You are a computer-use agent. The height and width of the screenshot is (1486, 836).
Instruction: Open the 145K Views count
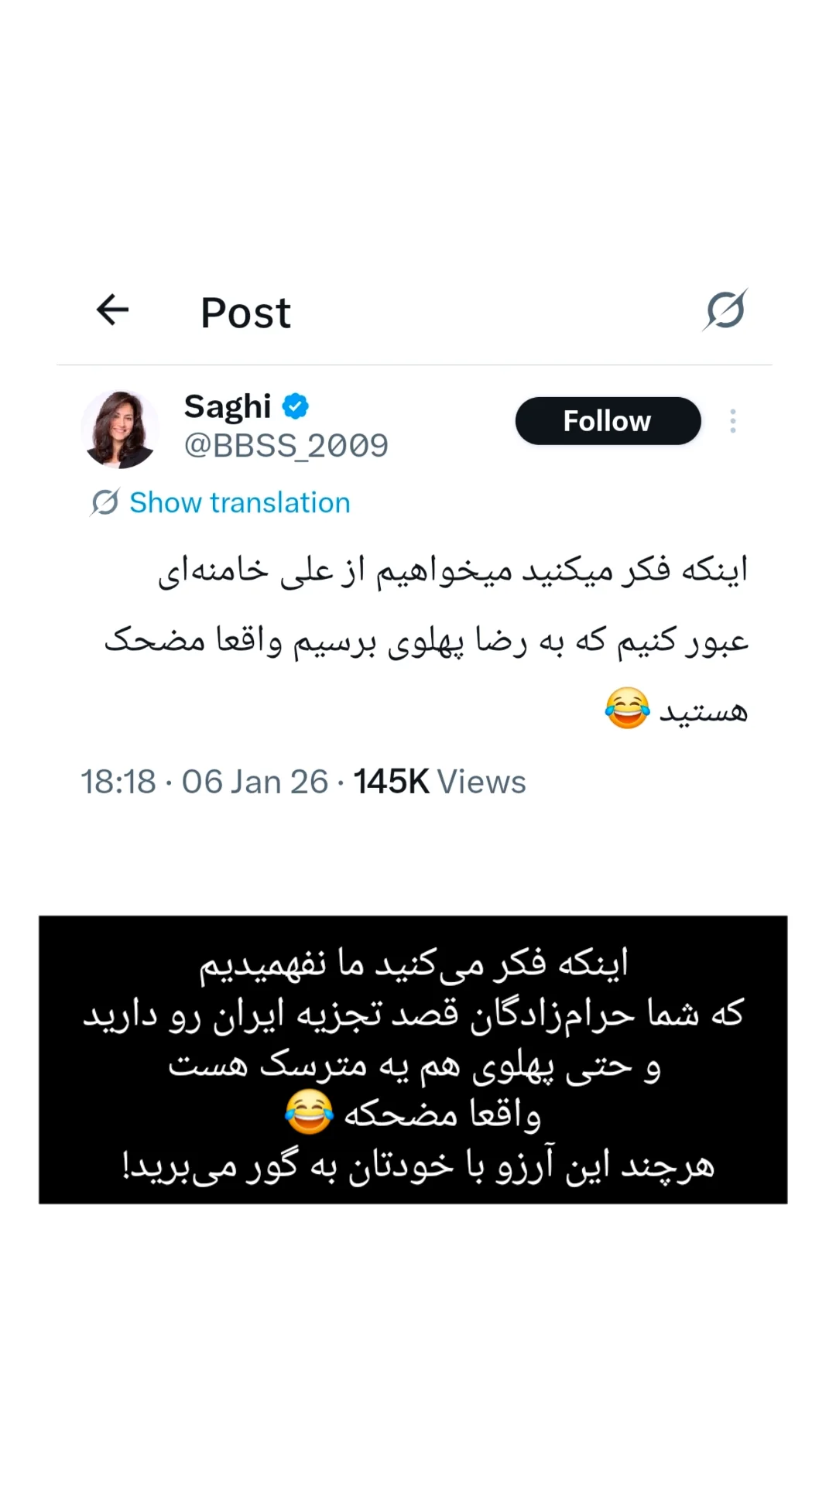tap(440, 782)
